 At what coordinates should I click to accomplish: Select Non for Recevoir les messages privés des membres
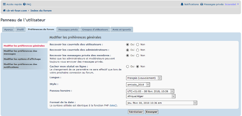138,56
